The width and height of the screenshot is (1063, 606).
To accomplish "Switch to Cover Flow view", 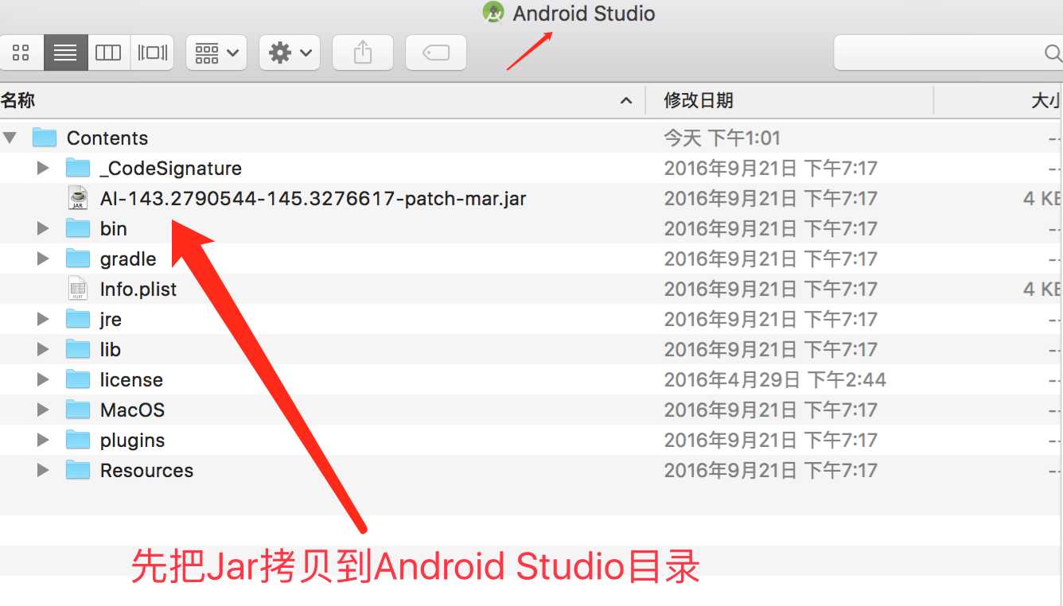I will (x=153, y=52).
